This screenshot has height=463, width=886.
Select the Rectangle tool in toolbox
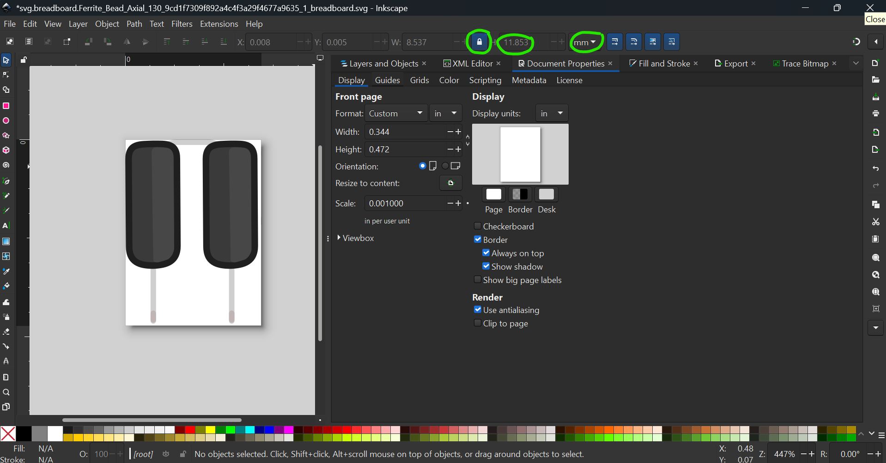(x=6, y=106)
